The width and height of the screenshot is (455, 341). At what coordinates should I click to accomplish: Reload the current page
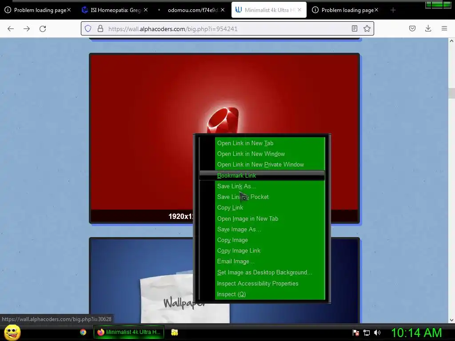(x=43, y=29)
